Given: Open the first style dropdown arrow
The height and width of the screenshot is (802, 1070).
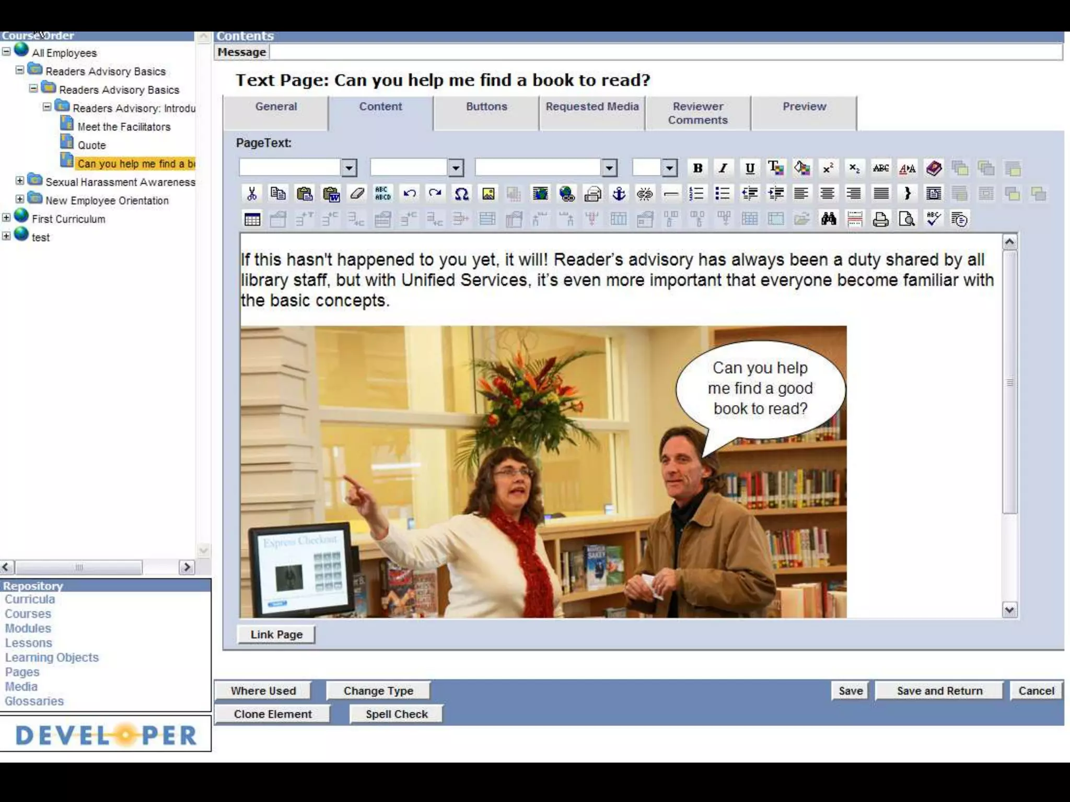Looking at the screenshot, I should (349, 168).
